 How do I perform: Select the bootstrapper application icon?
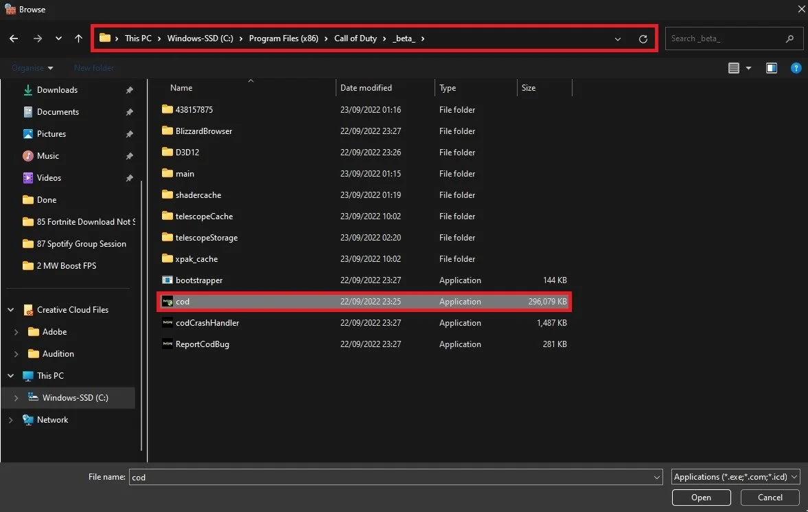tap(167, 280)
